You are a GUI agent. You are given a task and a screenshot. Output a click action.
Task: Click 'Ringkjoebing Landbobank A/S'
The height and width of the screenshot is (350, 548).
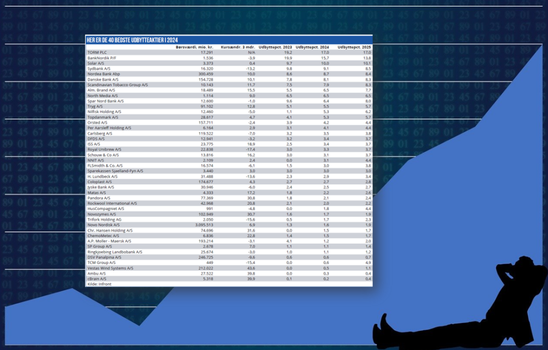[115, 252]
